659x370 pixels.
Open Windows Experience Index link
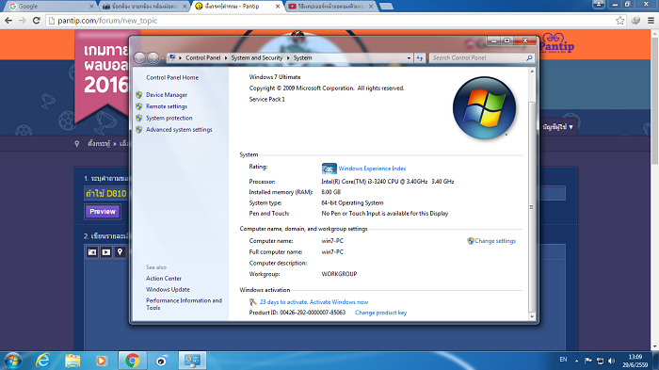coord(372,169)
